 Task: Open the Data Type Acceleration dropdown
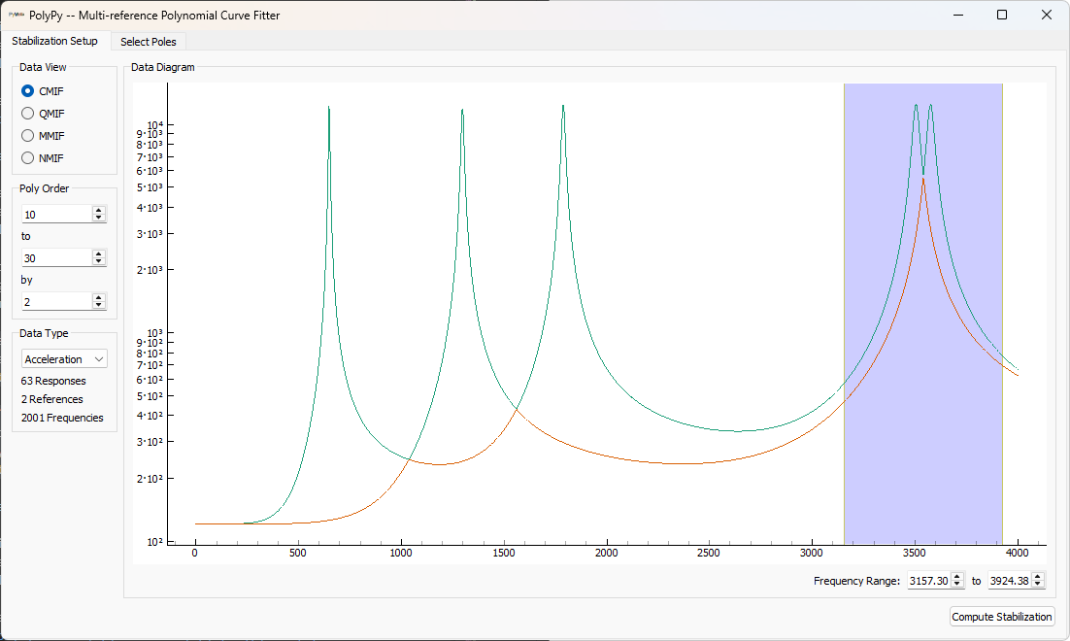coord(64,359)
